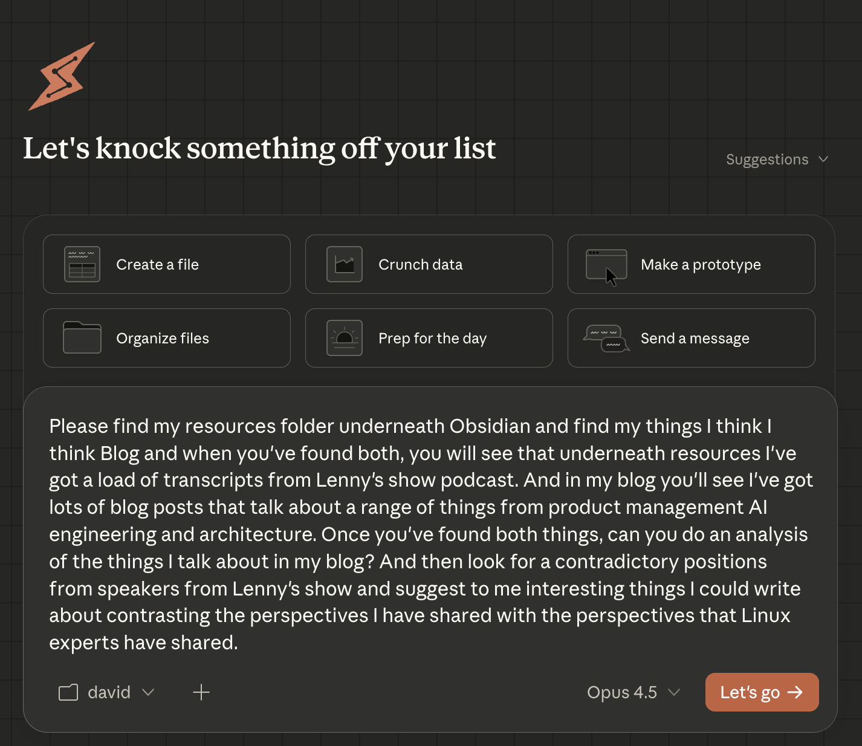This screenshot has height=746, width=862.
Task: Open the Opus 4.5 model selector
Action: [x=634, y=692]
